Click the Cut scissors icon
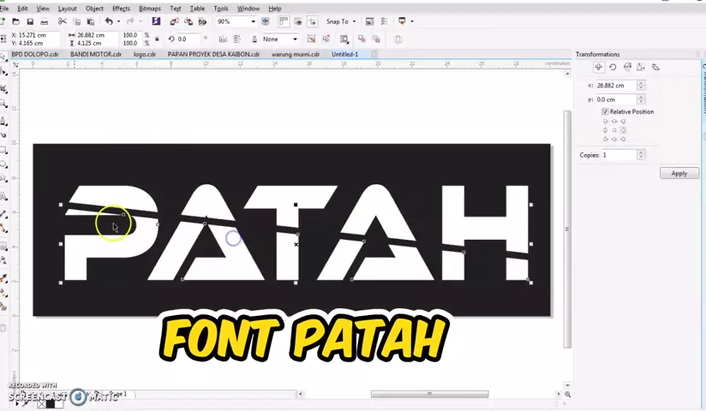706x411 pixels. point(63,21)
